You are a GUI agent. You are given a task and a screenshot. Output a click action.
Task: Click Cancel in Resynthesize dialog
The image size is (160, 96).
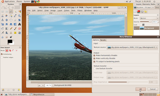153,89
